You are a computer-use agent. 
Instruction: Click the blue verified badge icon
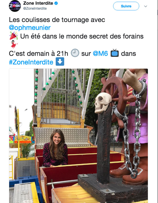(x=56, y=3)
